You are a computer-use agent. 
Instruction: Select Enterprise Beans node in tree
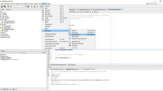click(5, 36)
